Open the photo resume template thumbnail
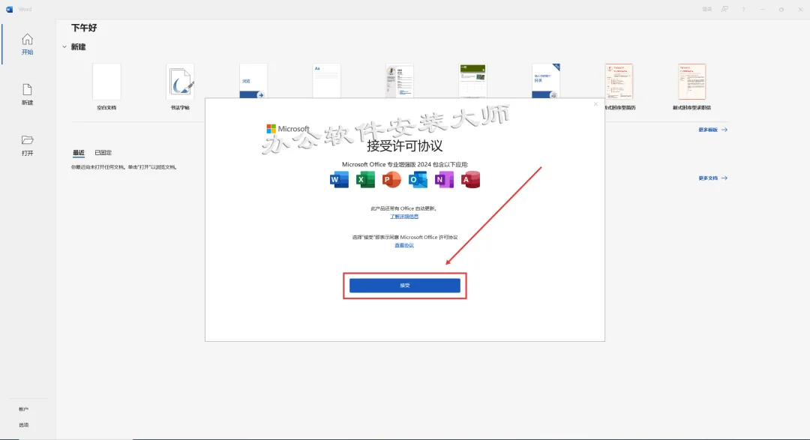 [x=399, y=80]
